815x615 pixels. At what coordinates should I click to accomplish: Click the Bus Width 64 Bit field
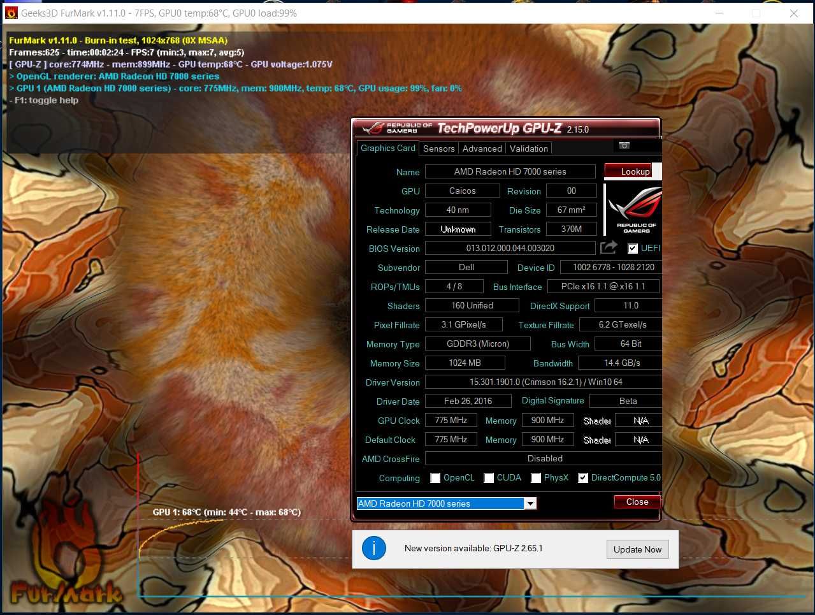tap(628, 344)
